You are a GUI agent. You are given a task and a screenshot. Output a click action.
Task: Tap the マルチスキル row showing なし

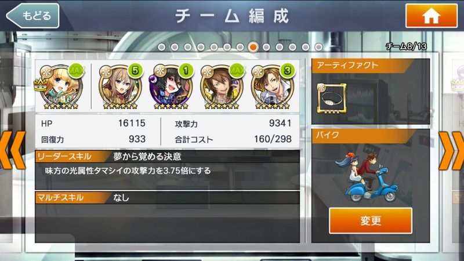167,197
